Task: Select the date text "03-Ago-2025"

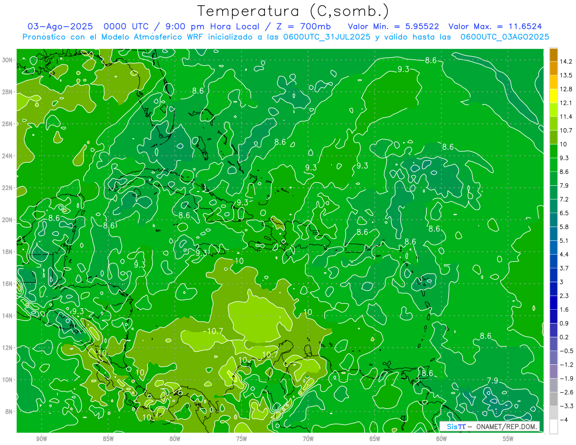Action: pos(60,26)
